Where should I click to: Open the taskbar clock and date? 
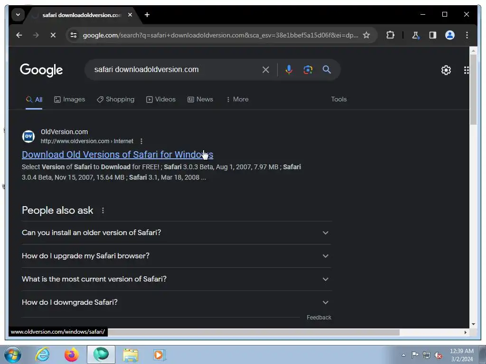click(461, 355)
